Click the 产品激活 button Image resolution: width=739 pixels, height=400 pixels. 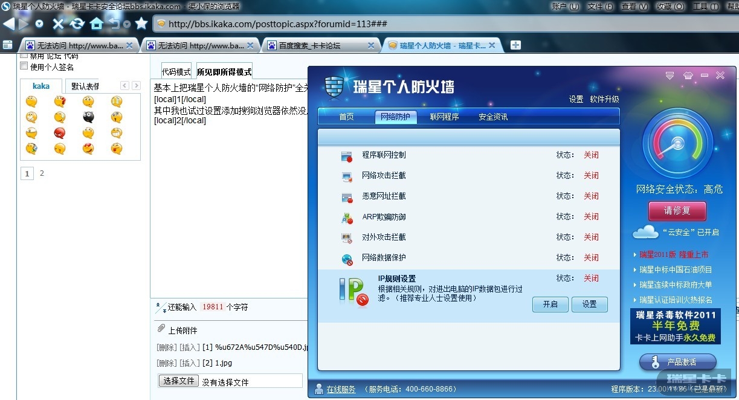677,362
